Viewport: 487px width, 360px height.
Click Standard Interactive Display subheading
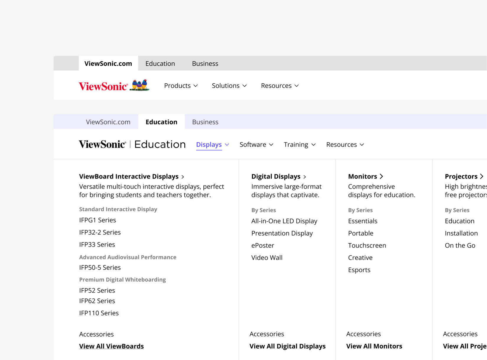(x=118, y=209)
